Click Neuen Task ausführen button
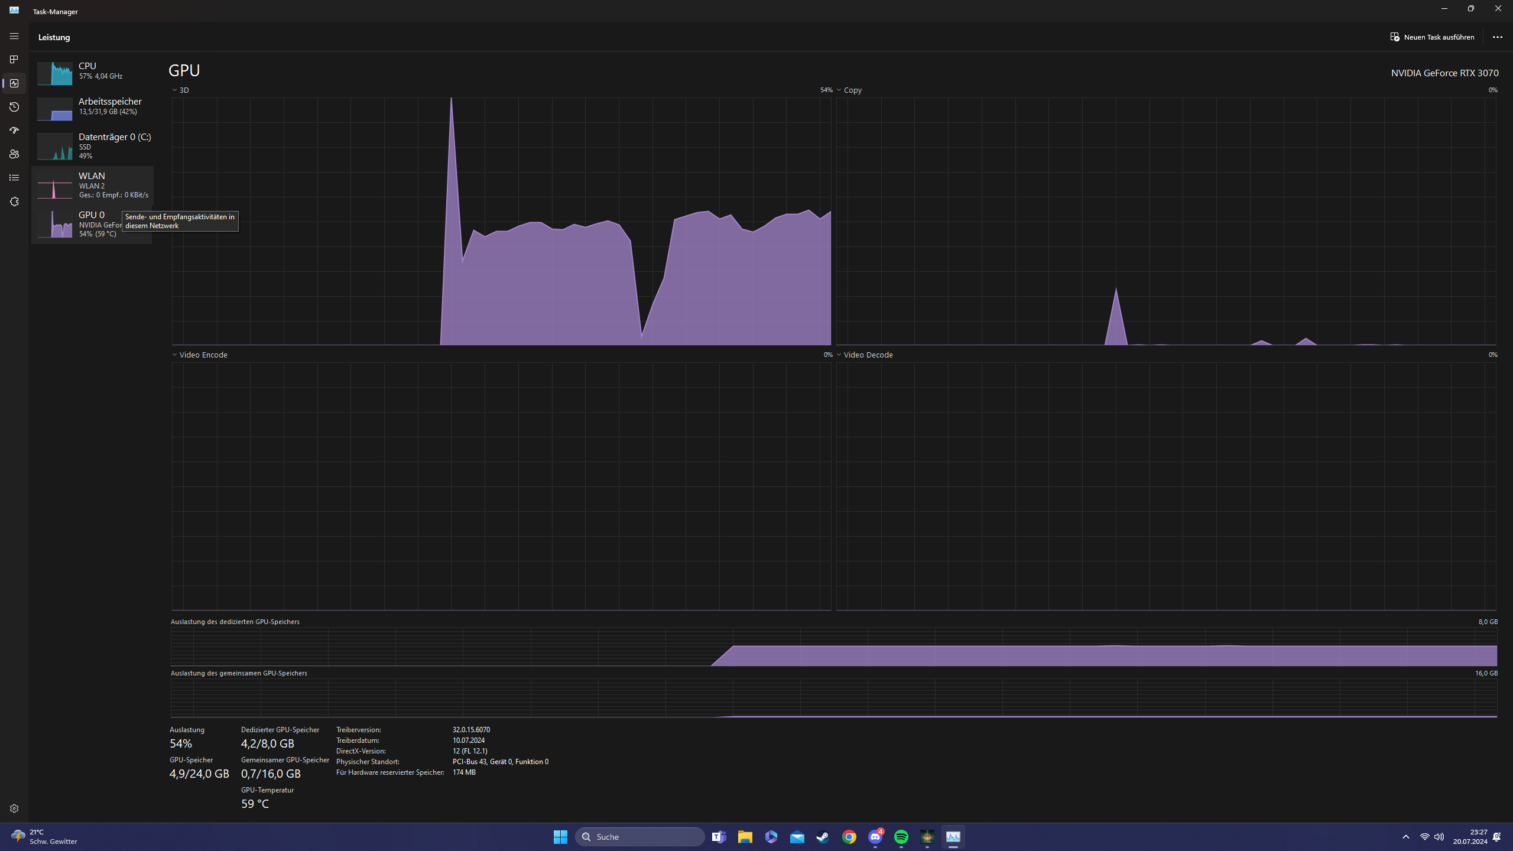Image resolution: width=1513 pixels, height=851 pixels. pos(1432,37)
